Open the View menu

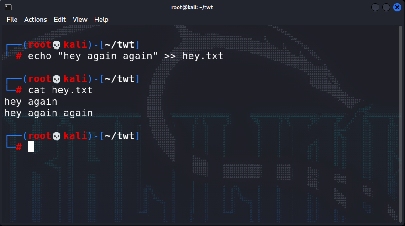click(80, 20)
